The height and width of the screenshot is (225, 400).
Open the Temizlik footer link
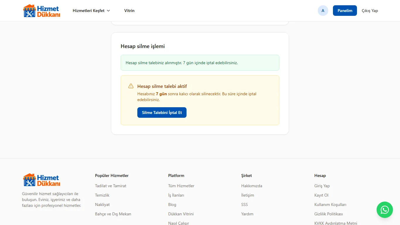click(102, 195)
